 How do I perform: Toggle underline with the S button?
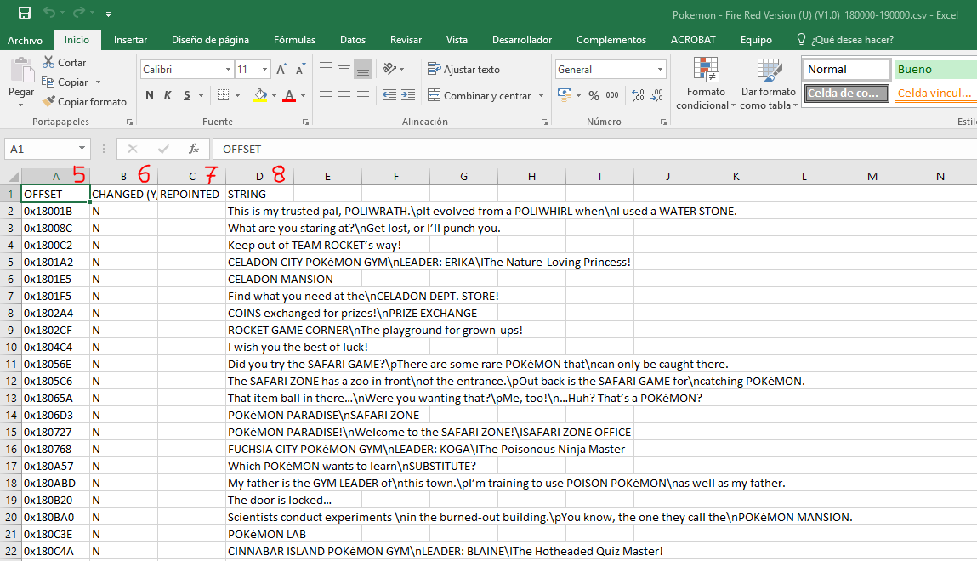pyautogui.click(x=187, y=95)
